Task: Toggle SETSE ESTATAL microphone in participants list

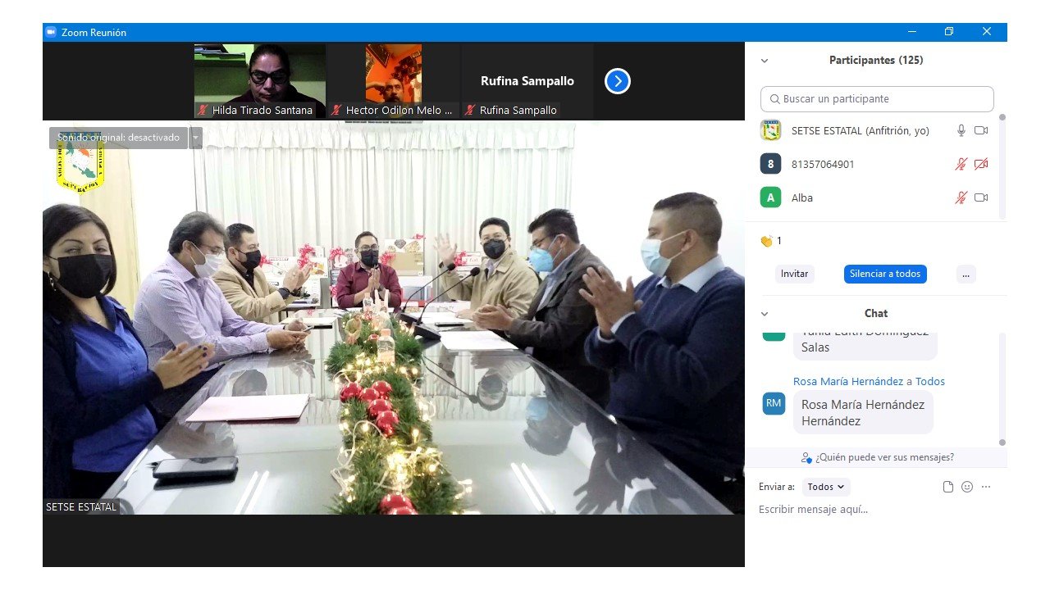Action: (x=961, y=130)
